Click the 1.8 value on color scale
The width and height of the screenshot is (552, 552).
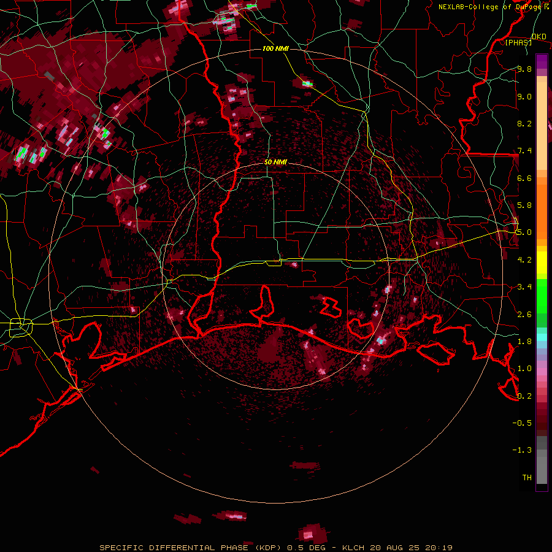pos(524,341)
